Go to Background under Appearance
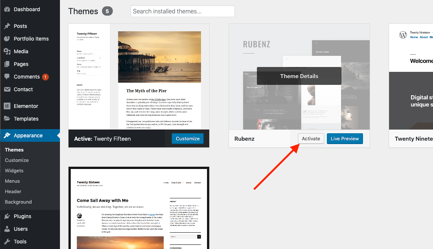Viewport: 433px width, 249px height. (x=18, y=202)
